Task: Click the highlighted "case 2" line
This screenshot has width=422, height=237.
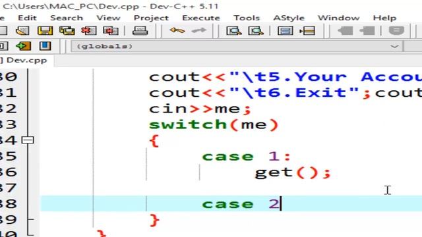Action: click(231, 203)
